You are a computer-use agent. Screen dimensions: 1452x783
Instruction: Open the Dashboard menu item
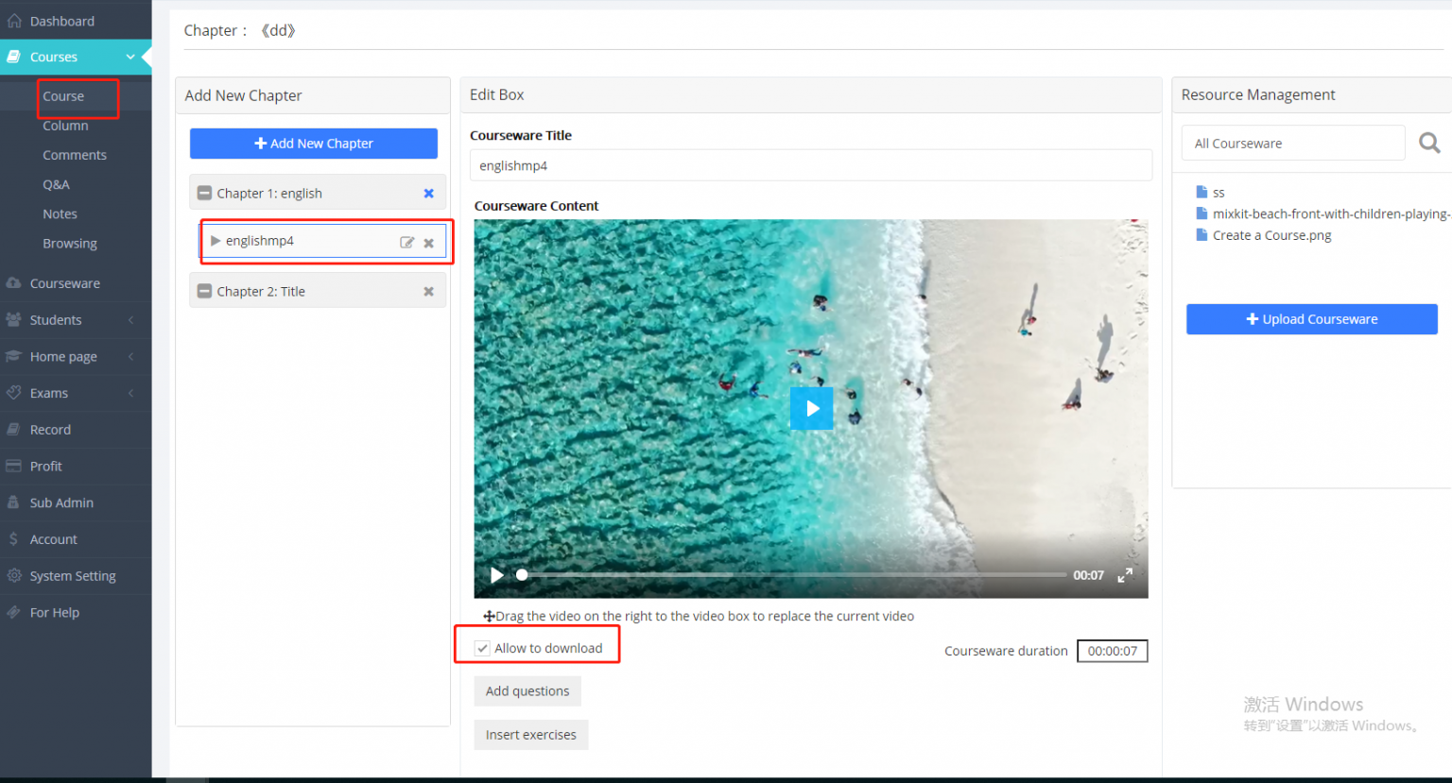coord(62,21)
